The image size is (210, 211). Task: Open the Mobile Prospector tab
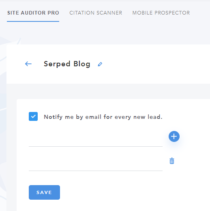tap(161, 13)
